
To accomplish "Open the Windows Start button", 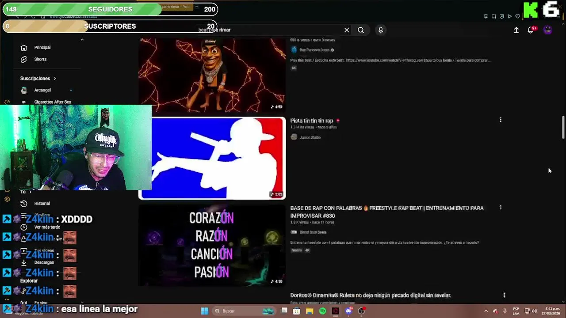I will point(204,311).
